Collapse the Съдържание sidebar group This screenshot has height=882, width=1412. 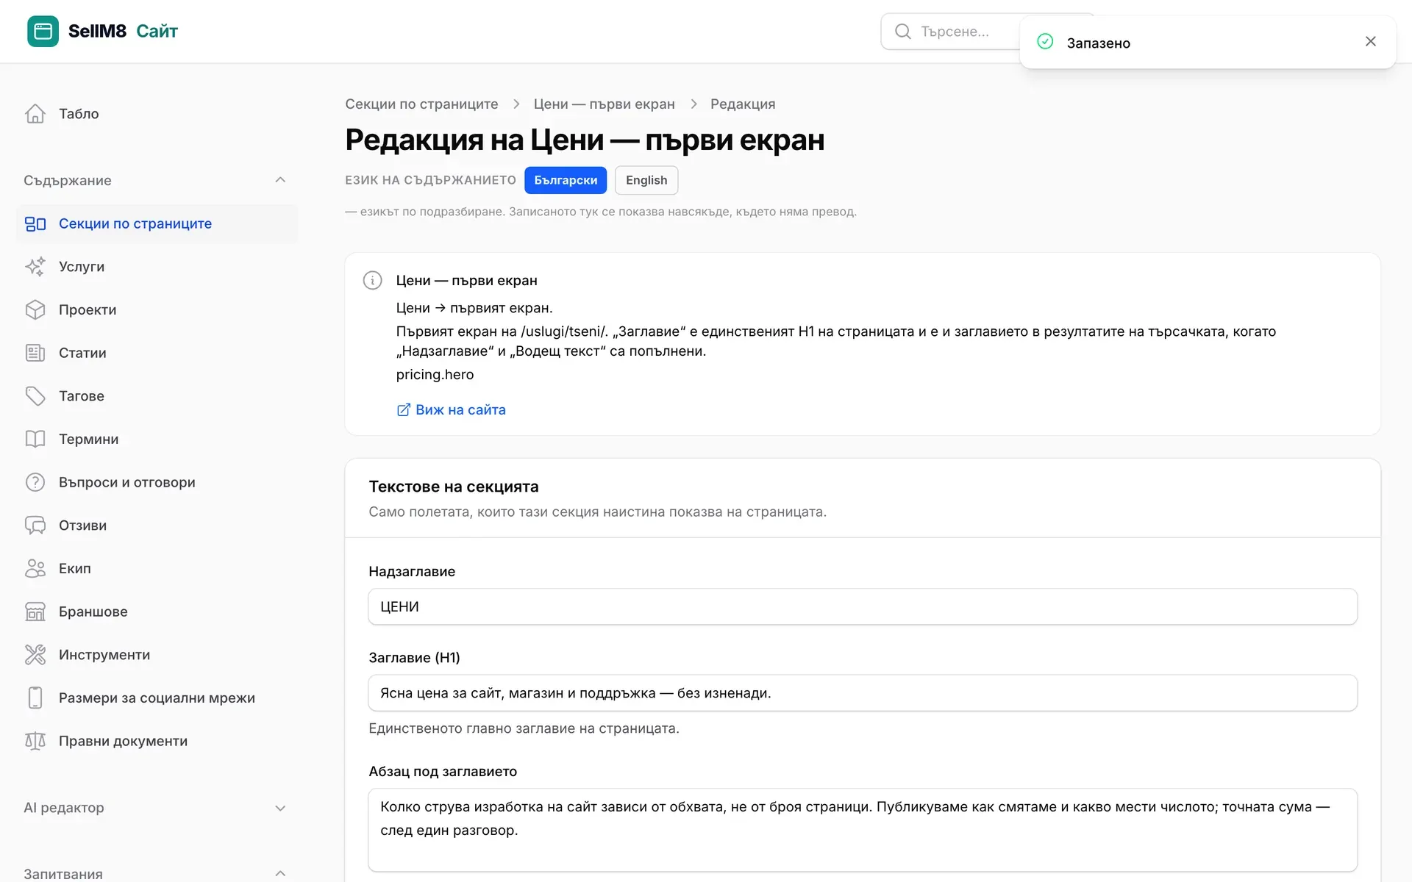pos(280,180)
